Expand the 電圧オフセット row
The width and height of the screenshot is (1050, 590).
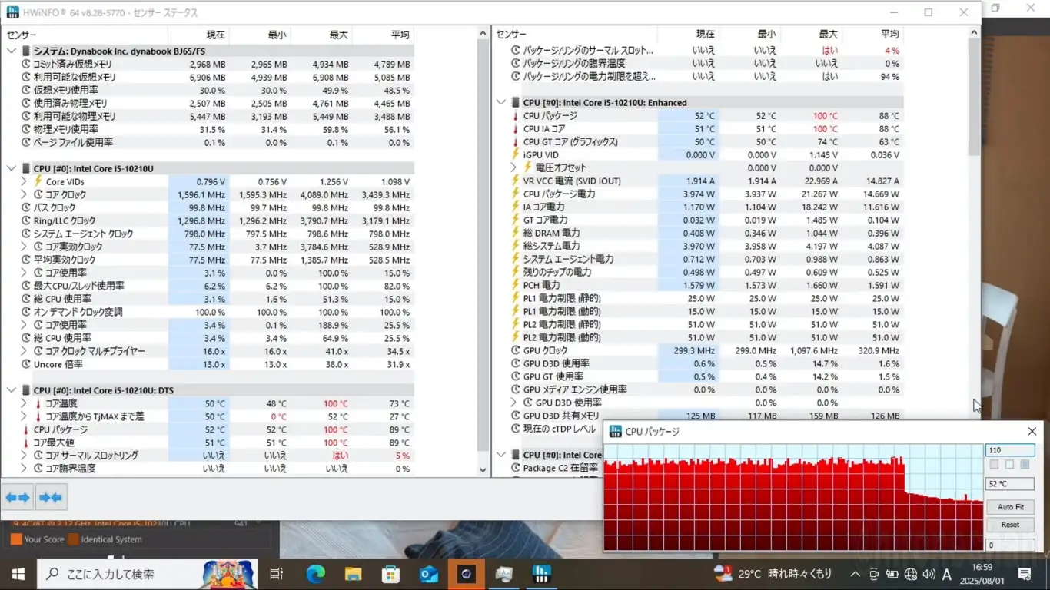point(514,167)
